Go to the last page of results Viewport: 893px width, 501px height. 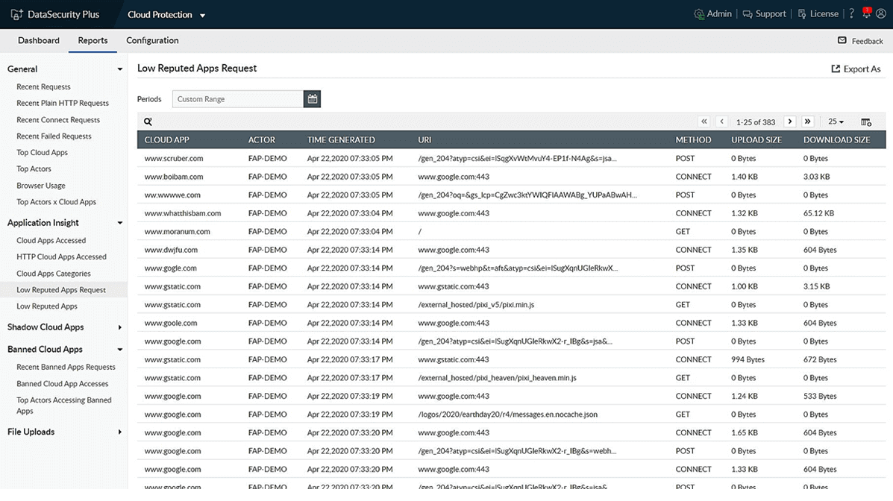(x=808, y=121)
